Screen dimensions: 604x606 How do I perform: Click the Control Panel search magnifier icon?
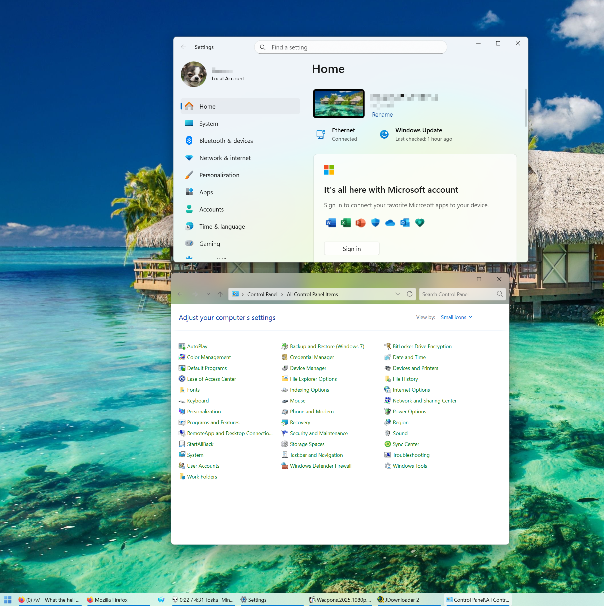(x=500, y=294)
